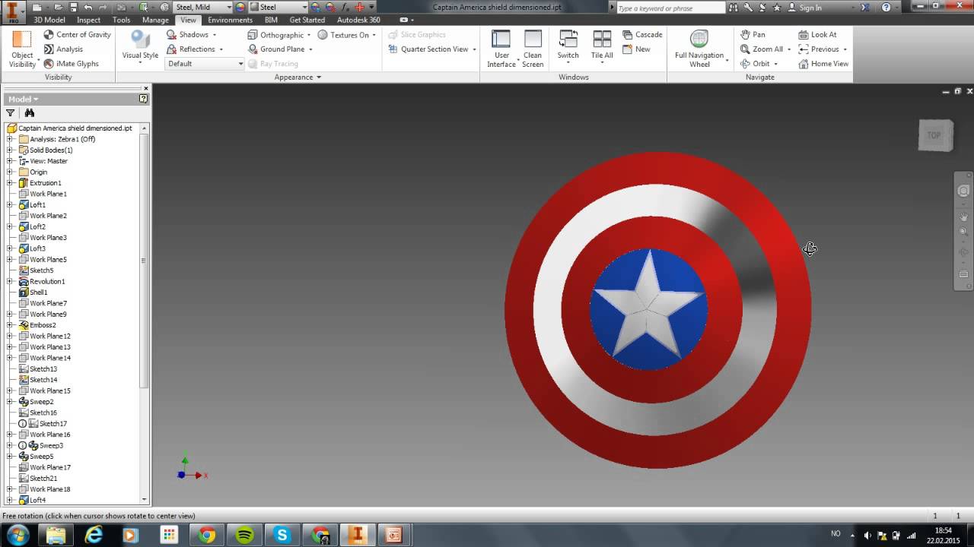The height and width of the screenshot is (547, 974).
Task: Open the Object Visibility menu
Action: [22, 49]
